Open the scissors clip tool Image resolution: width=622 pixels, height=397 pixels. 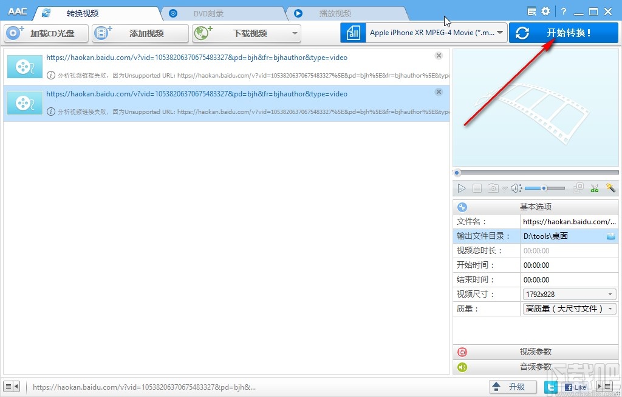[x=594, y=188]
